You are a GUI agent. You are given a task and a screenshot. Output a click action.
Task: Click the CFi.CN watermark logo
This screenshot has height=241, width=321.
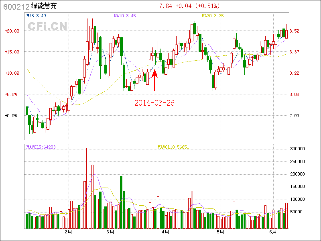coord(47,26)
